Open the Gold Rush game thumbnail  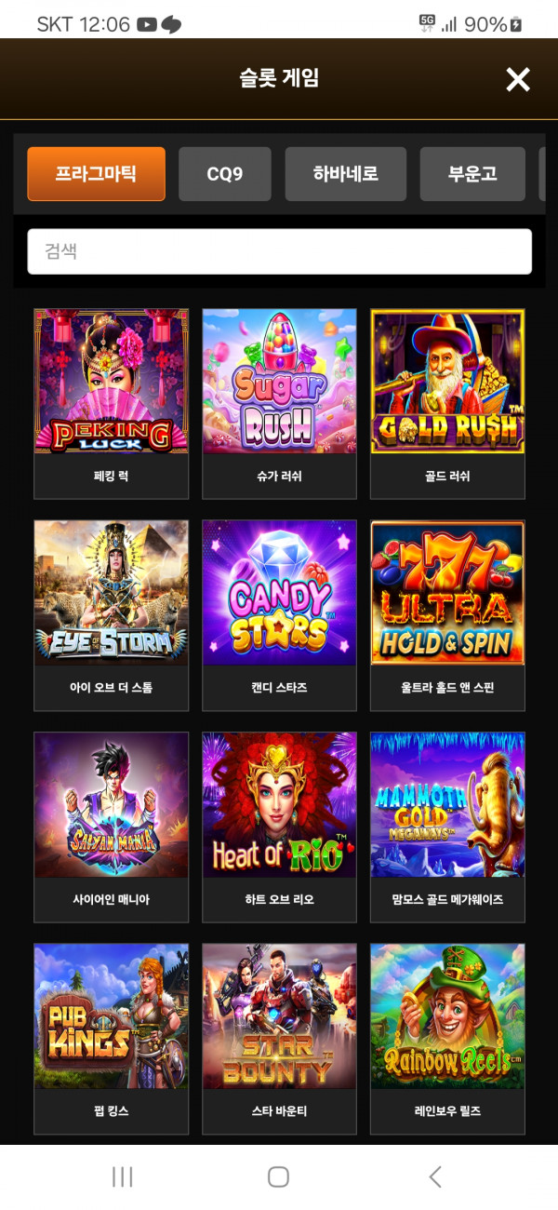(447, 382)
